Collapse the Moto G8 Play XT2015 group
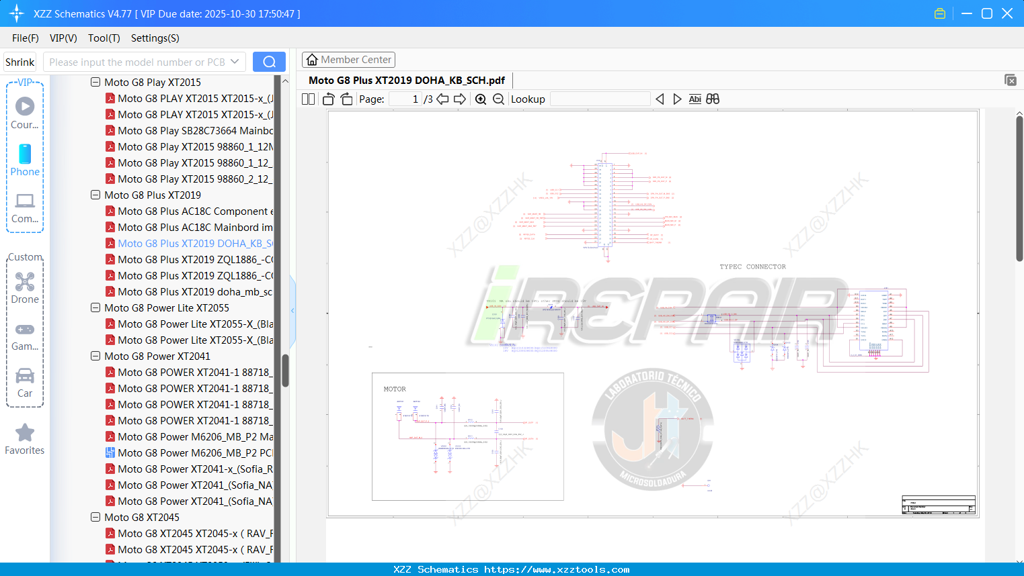The image size is (1024, 576). click(95, 83)
